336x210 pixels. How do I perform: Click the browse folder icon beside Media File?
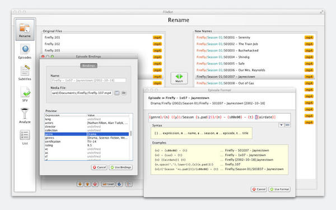click(x=124, y=93)
